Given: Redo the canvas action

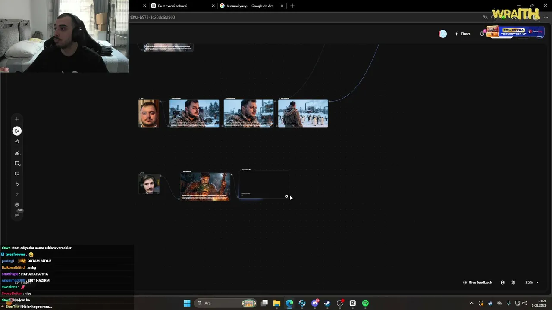Looking at the screenshot, I should (17, 195).
